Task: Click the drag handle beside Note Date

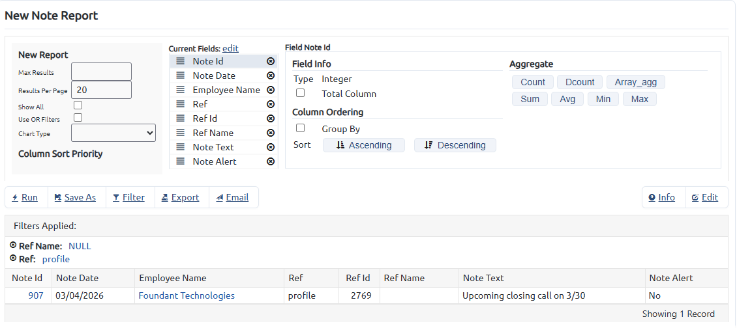Action: click(181, 75)
